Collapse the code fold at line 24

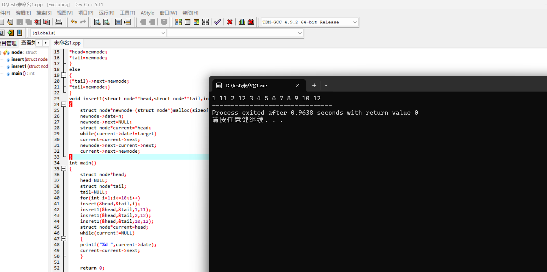(64, 104)
